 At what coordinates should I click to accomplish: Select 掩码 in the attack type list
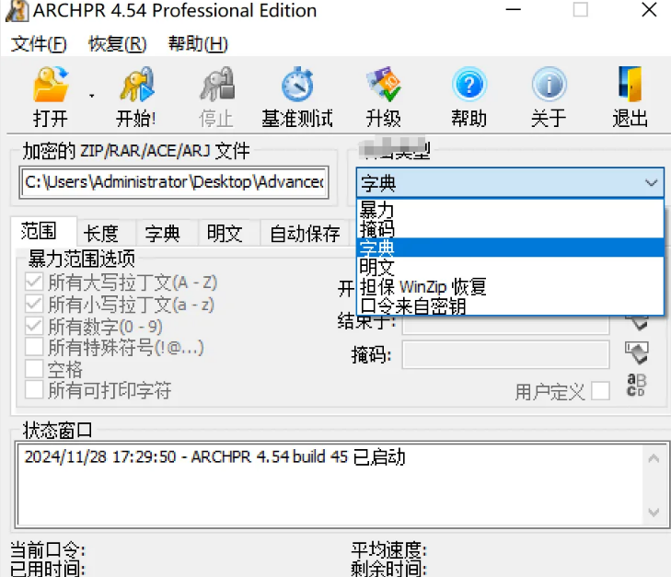(x=510, y=228)
